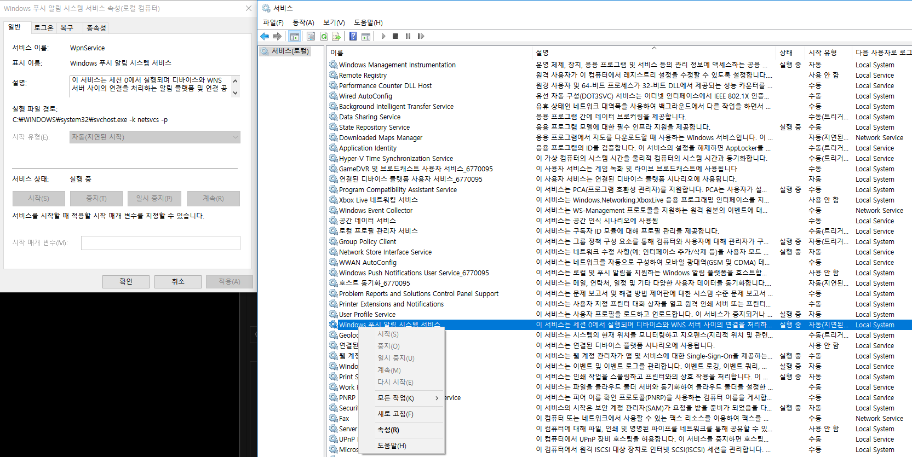912x457 pixels.
Task: Open the 파일(F) menu
Action: (273, 22)
